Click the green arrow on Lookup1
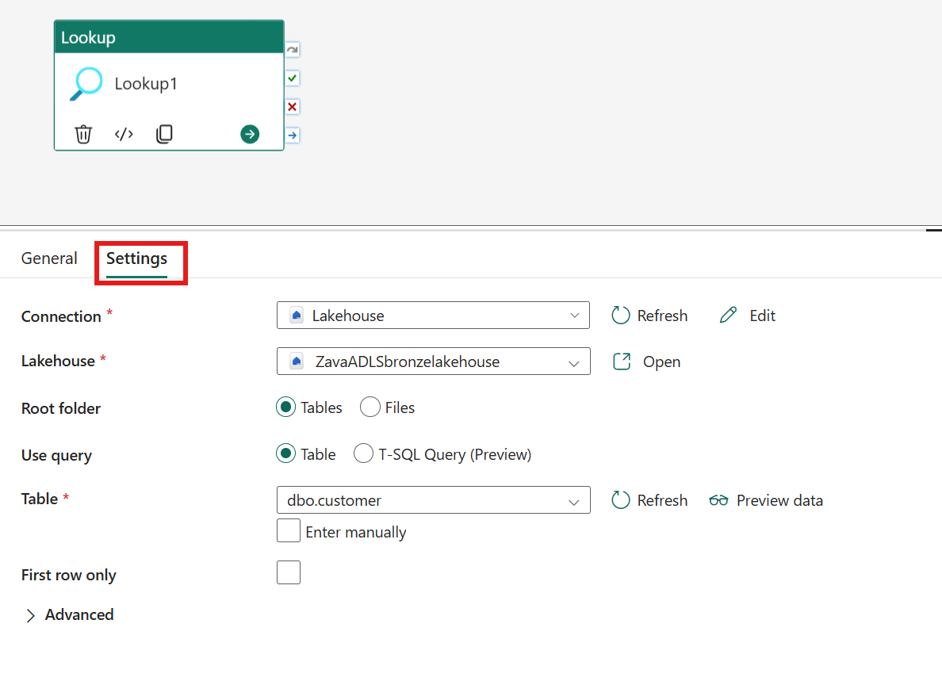Image resolution: width=942 pixels, height=681 pixels. coord(250,134)
